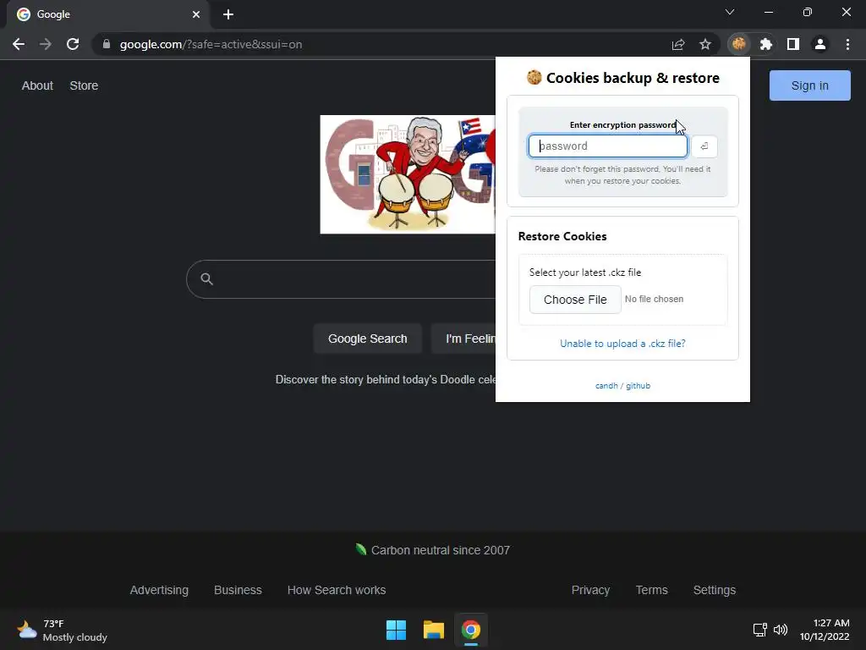
Task: Open the Windows Start menu
Action: pos(396,630)
